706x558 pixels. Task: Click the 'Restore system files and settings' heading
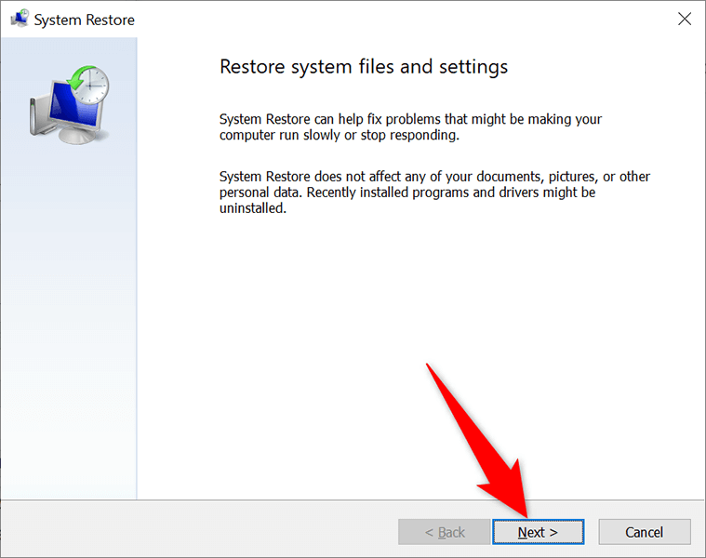click(364, 67)
